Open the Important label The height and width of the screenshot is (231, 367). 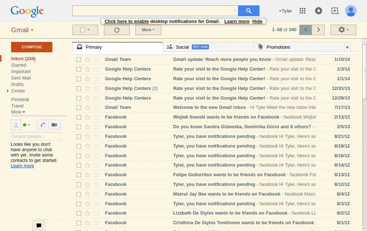coord(21,72)
